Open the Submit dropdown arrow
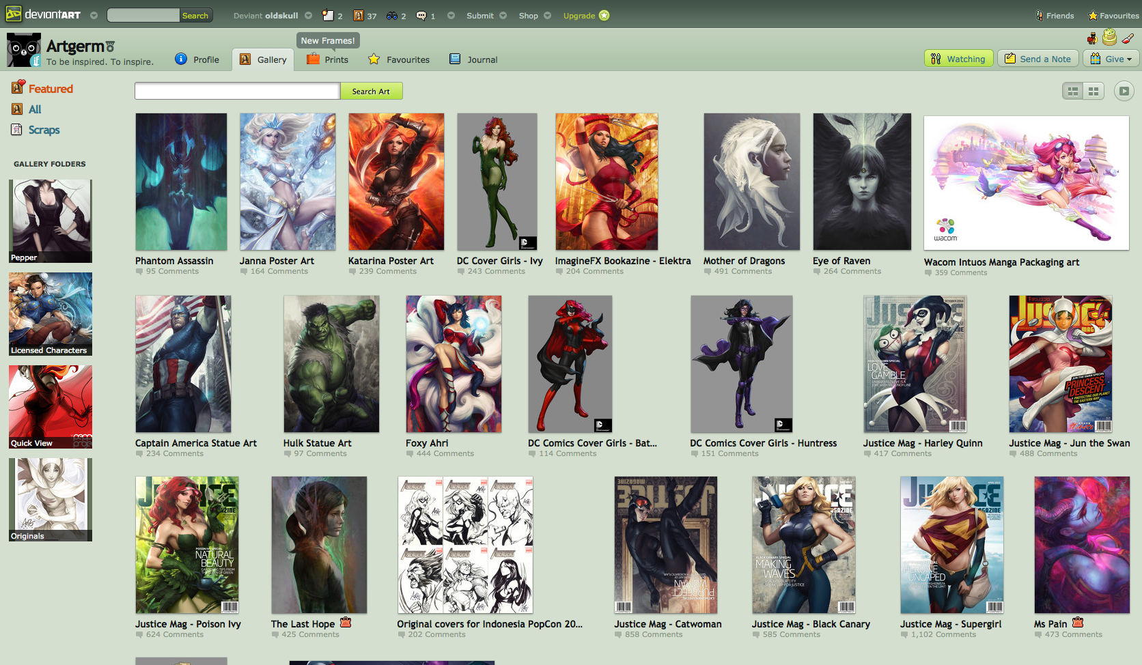Image resolution: width=1142 pixels, height=665 pixels. (x=503, y=15)
